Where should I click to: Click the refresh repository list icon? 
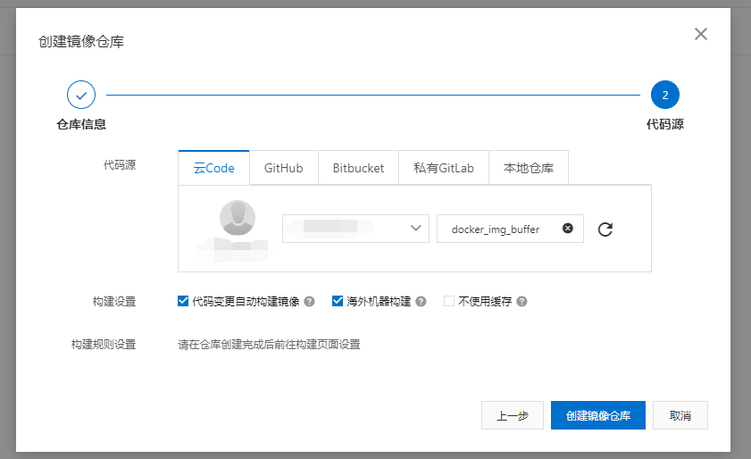605,229
